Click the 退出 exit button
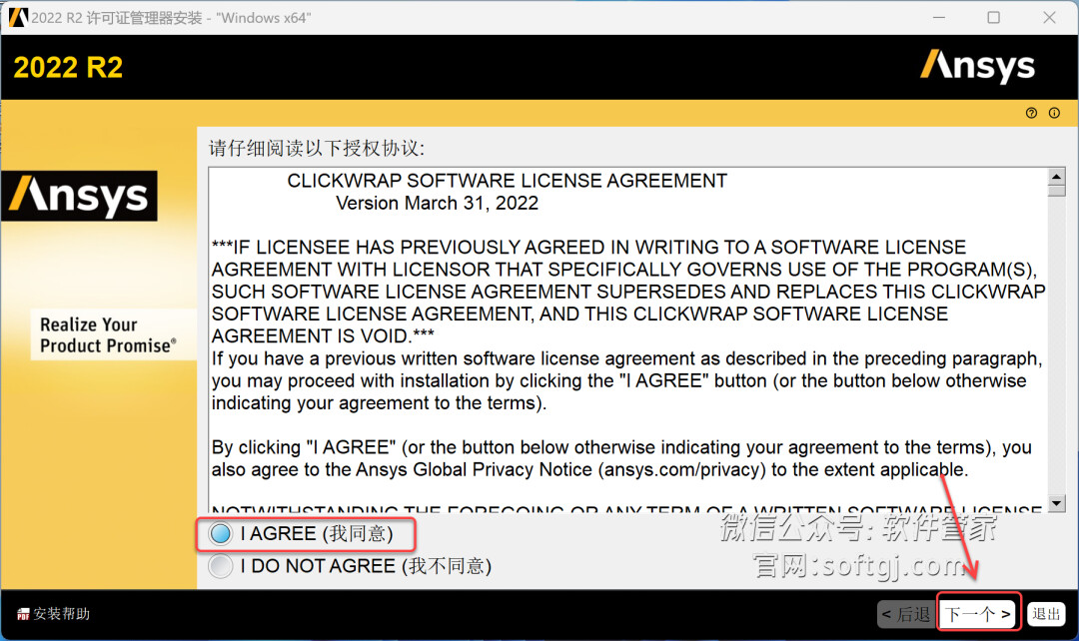 1047,613
